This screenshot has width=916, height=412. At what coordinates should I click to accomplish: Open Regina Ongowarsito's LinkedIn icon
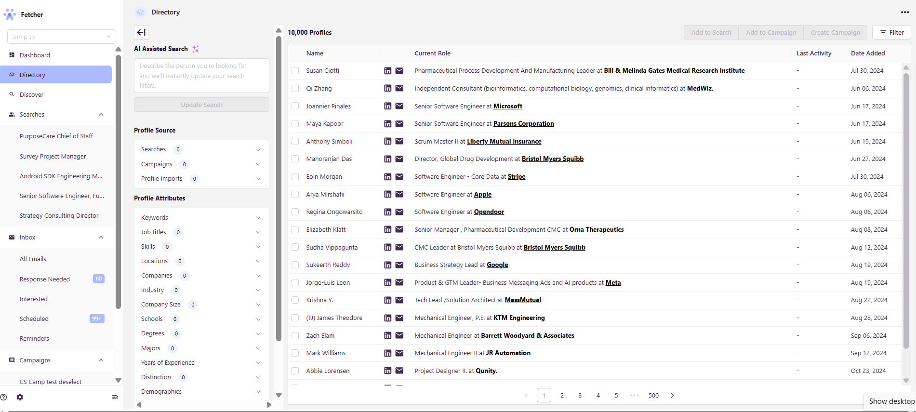(x=387, y=212)
